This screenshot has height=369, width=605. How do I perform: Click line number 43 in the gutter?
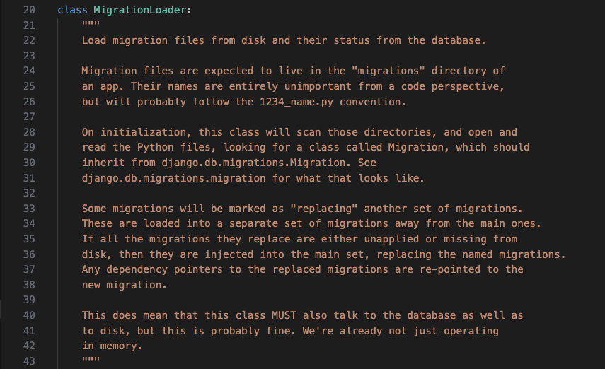click(29, 361)
